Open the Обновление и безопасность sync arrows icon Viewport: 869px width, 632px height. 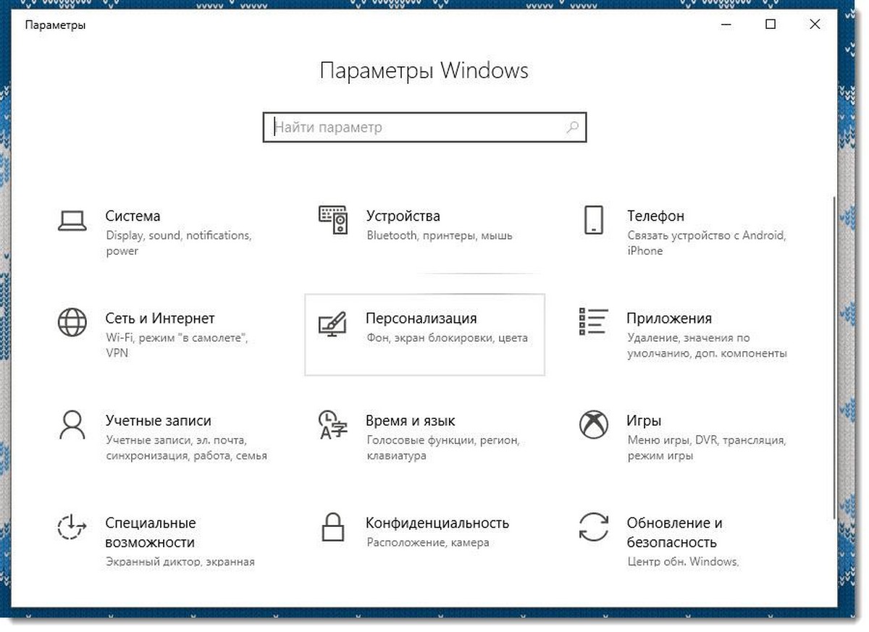(x=594, y=526)
